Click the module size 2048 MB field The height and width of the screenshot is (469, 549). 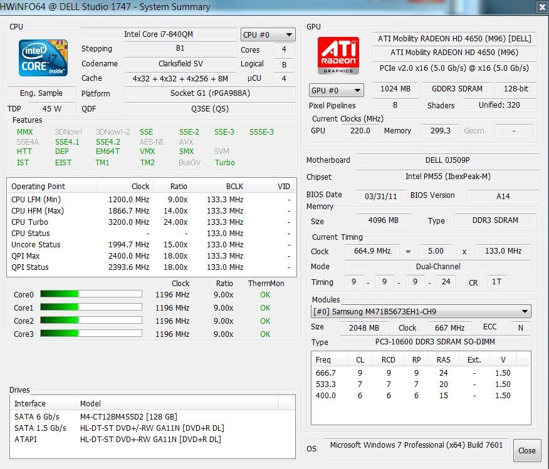click(364, 327)
